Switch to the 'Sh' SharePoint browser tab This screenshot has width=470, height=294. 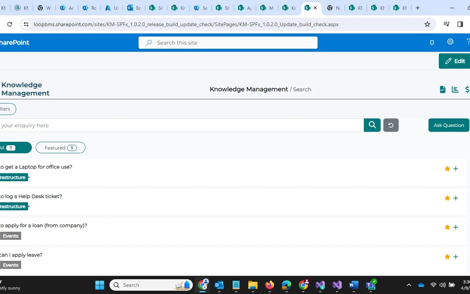pos(222,8)
